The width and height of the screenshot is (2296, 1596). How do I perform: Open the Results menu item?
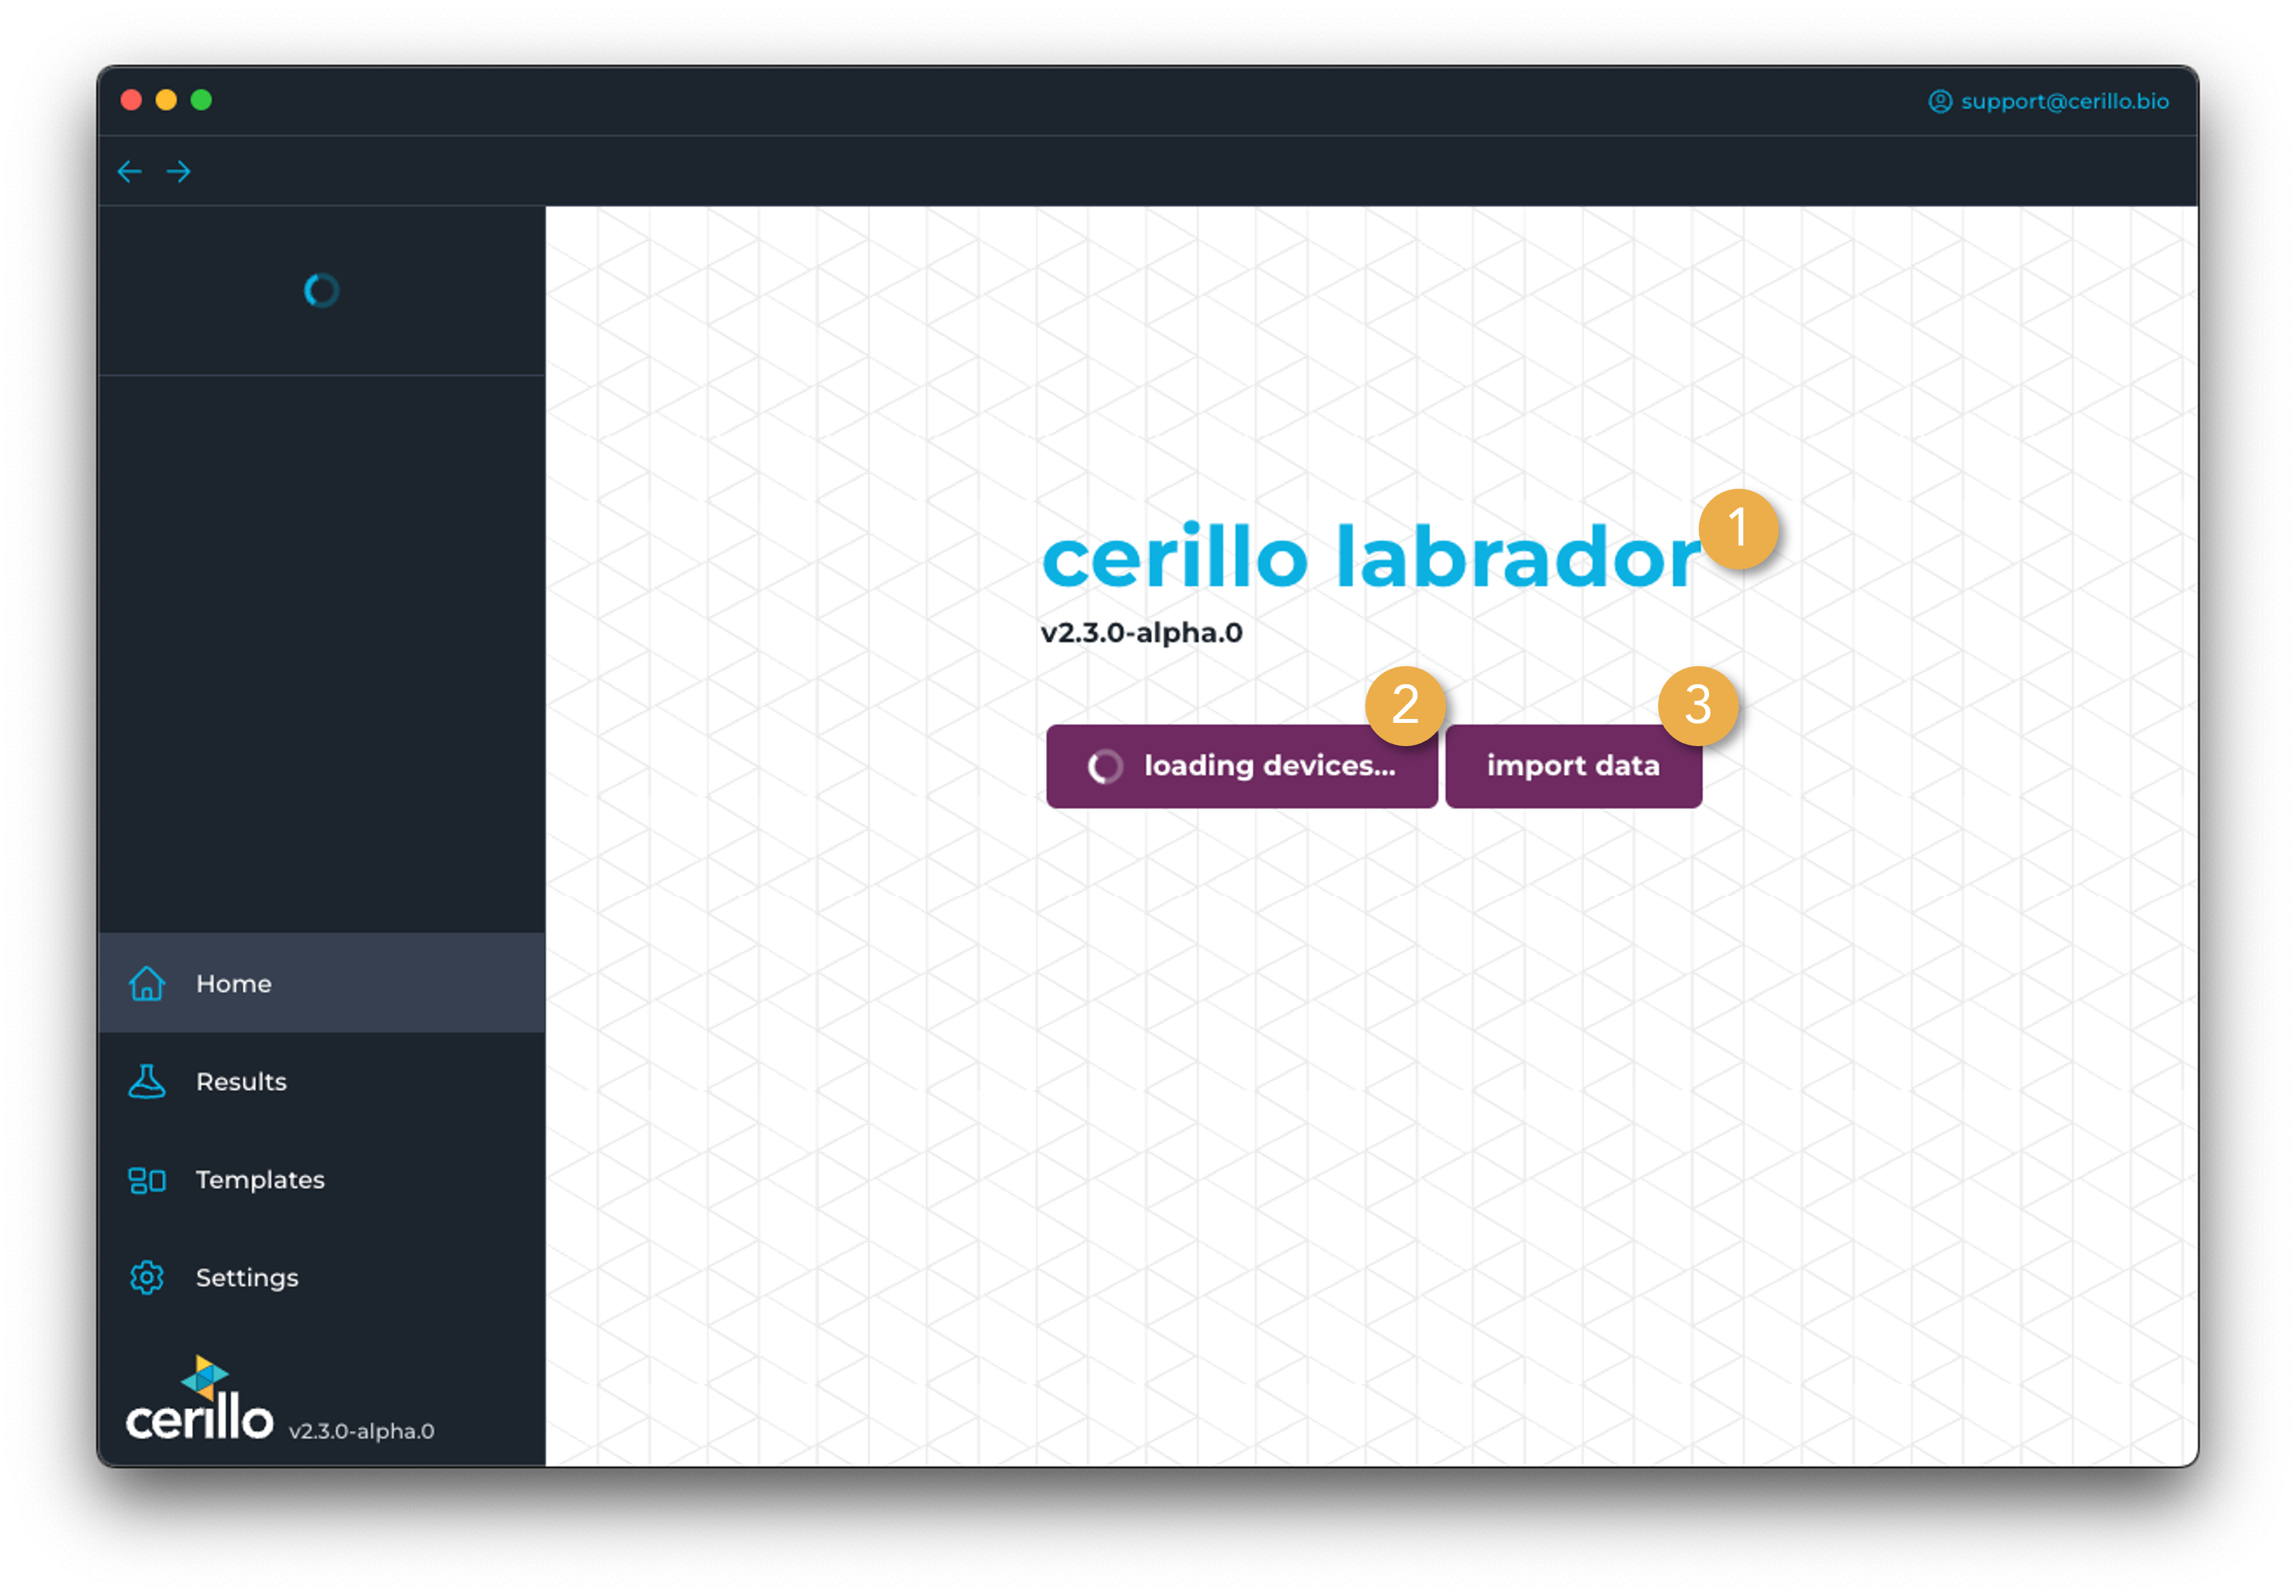[x=322, y=1081]
